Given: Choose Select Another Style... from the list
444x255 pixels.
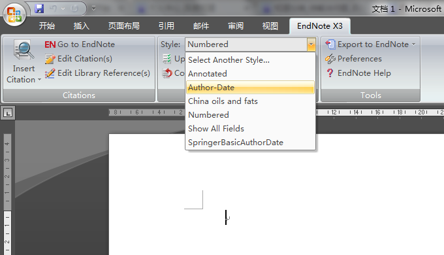Looking at the screenshot, I should [x=250, y=60].
